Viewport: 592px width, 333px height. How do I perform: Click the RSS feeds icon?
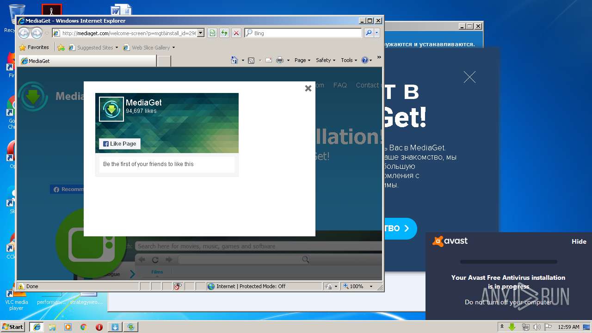[x=251, y=60]
